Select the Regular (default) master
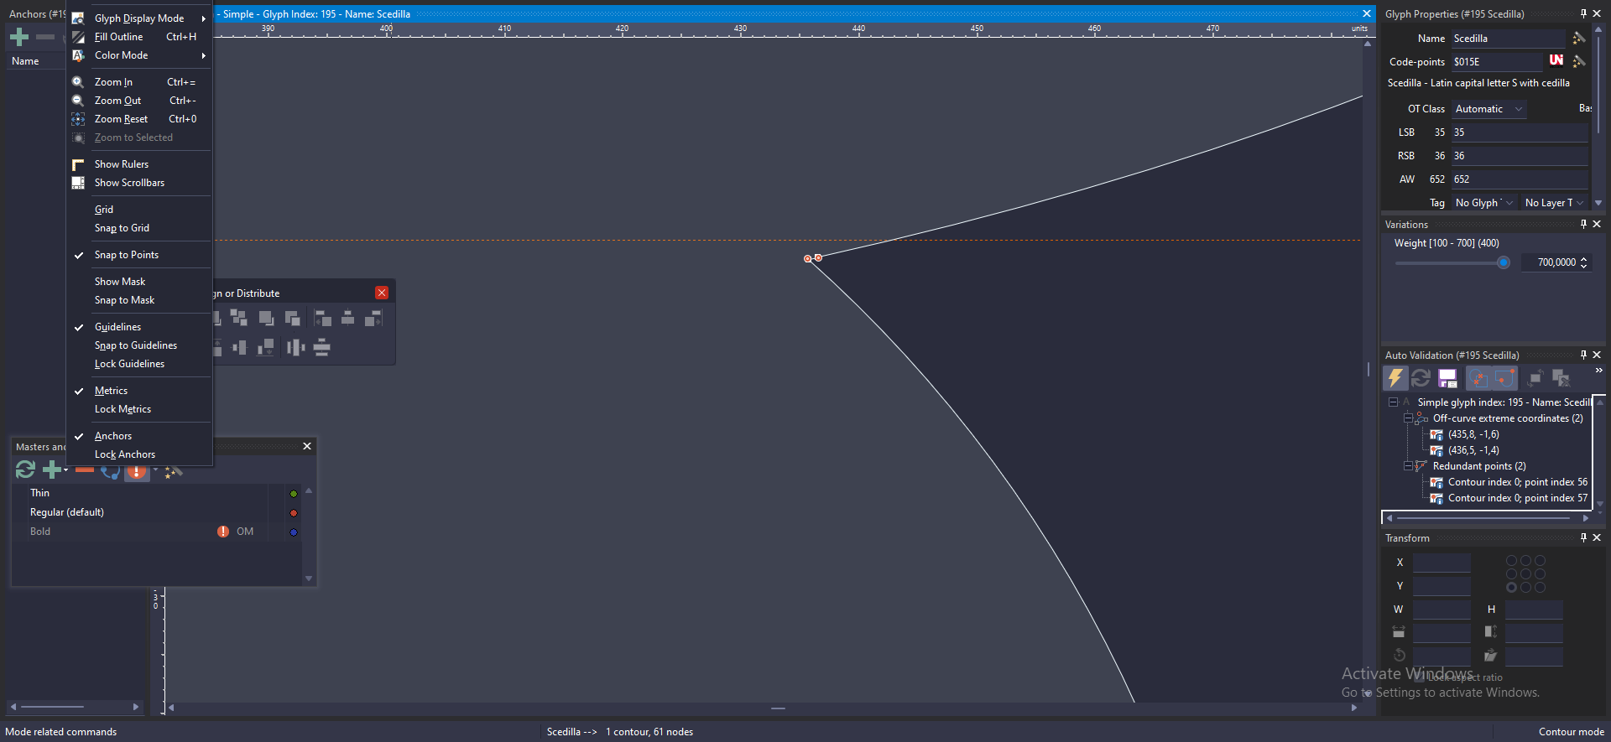The width and height of the screenshot is (1611, 742). point(67,512)
